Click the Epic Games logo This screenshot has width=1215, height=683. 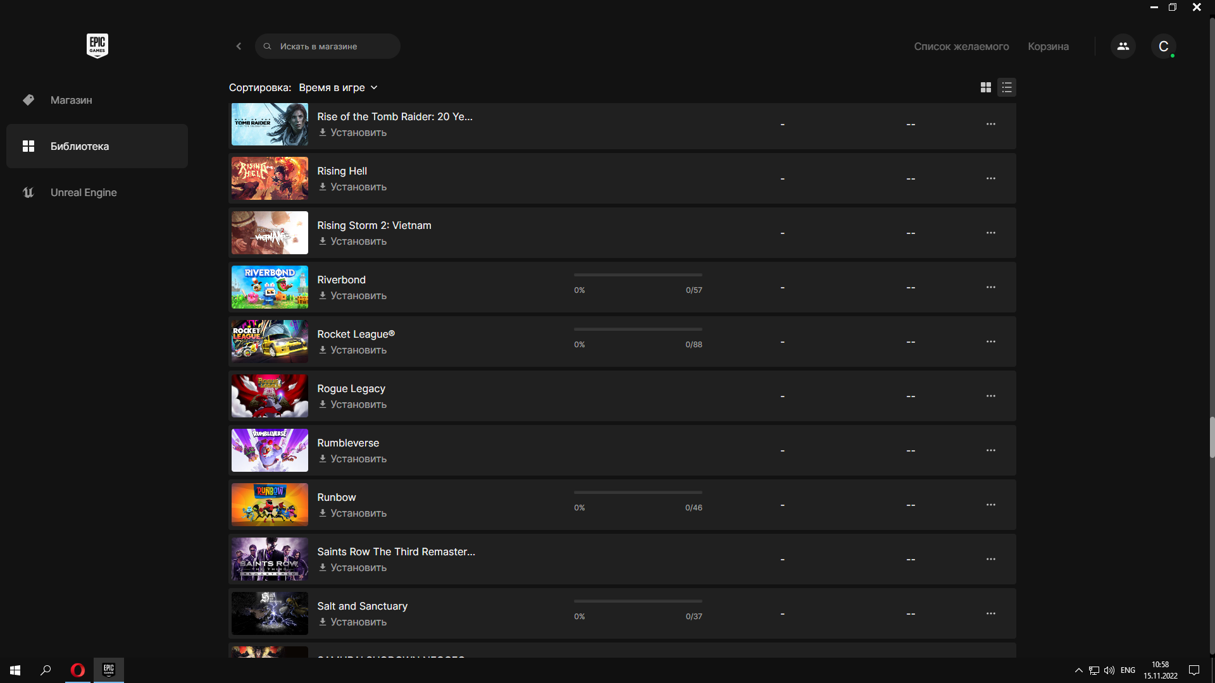[x=97, y=46]
